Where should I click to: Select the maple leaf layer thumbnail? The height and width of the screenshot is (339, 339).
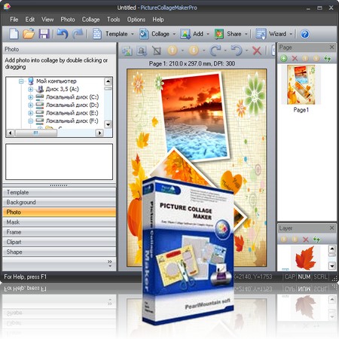pyautogui.click(x=305, y=258)
